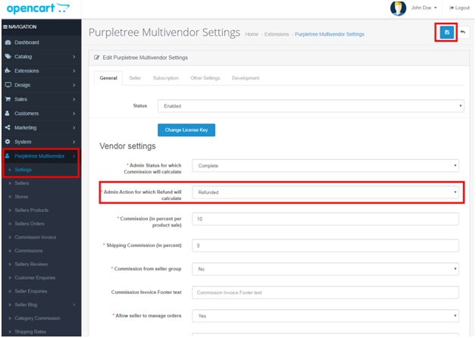The image size is (476, 338).
Task: Open the Sellers Orders submenu item
Action: click(x=30, y=224)
